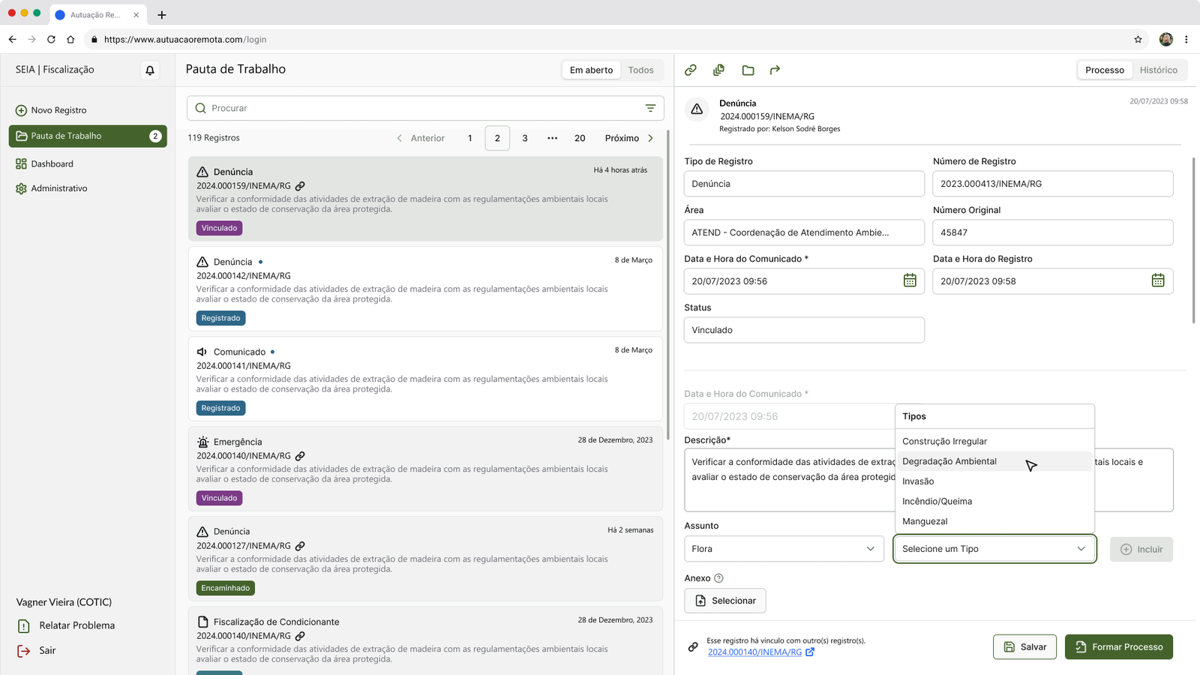Click the copy documents icon

718,70
